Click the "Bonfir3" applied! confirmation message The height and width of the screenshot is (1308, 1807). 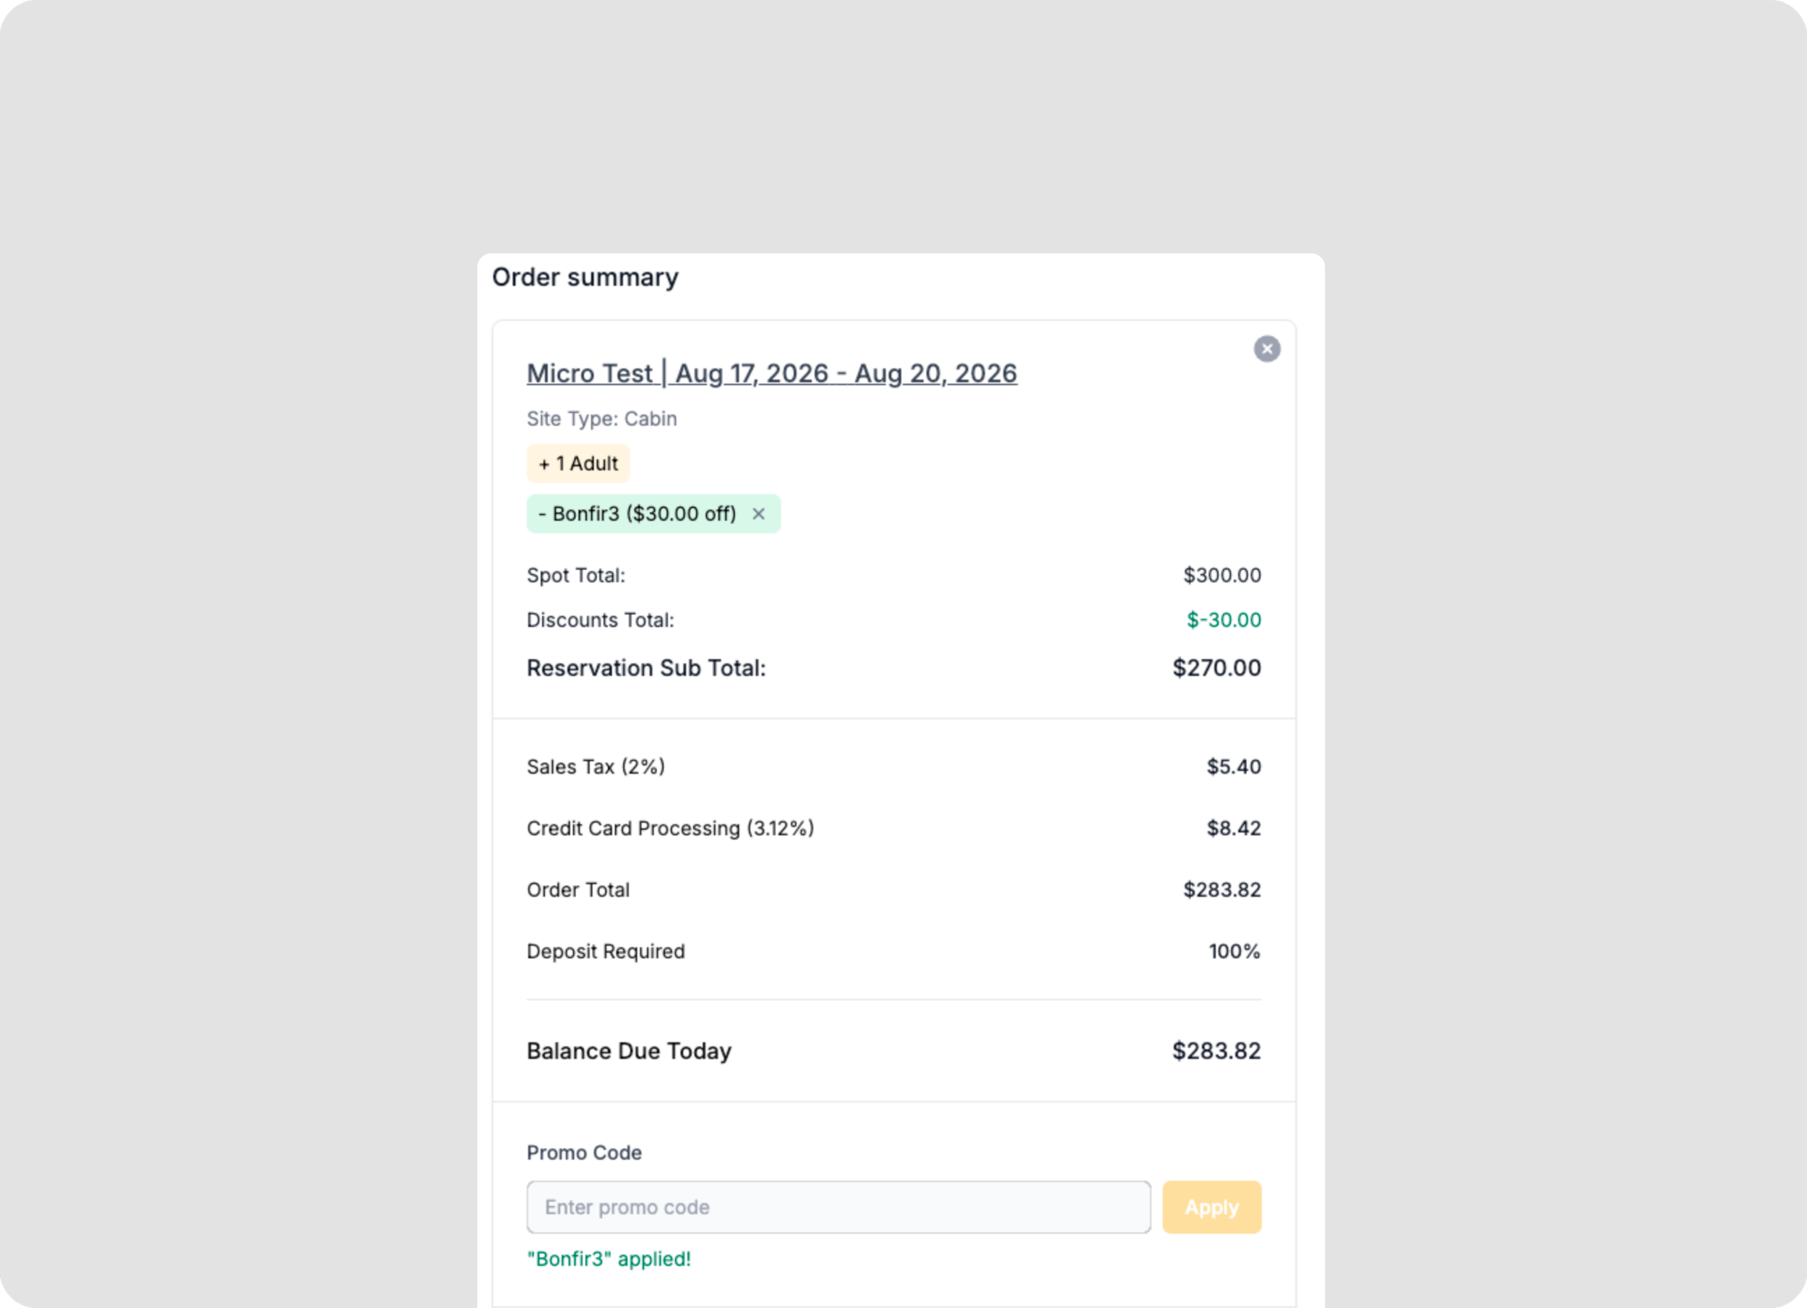pos(609,1259)
